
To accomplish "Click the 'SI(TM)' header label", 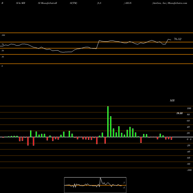I will click(x=73, y=3).
